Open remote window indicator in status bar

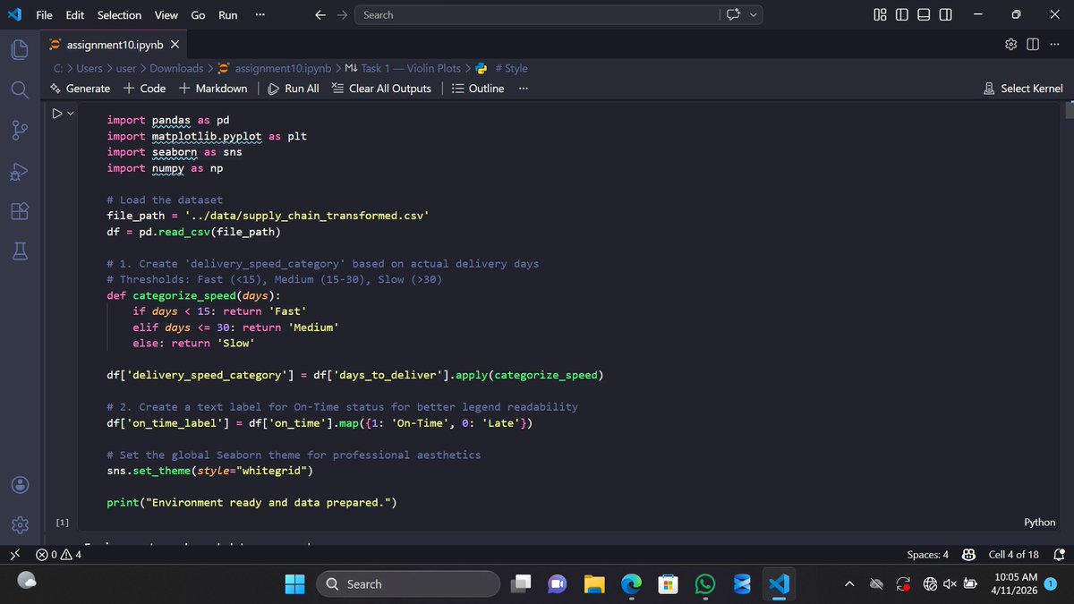[x=14, y=555]
